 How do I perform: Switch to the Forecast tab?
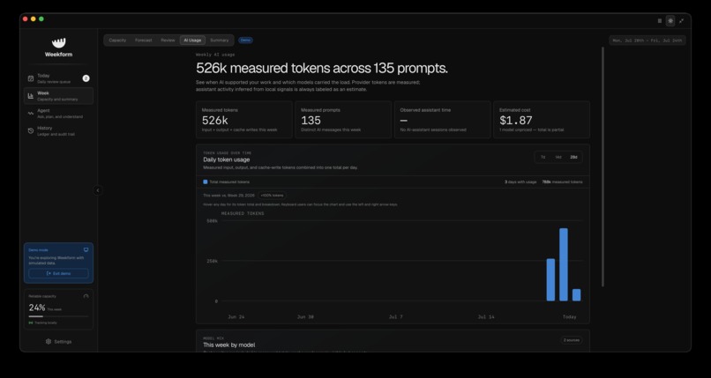tap(143, 41)
